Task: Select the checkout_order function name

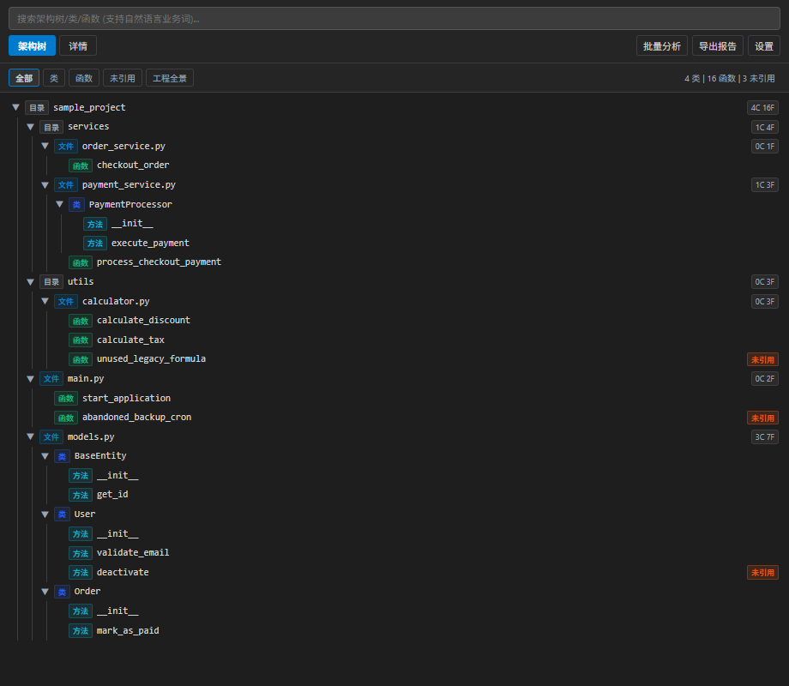Action: tap(133, 165)
